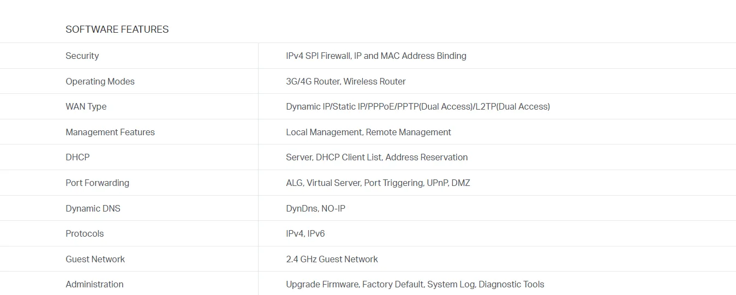Image resolution: width=736 pixels, height=295 pixels.
Task: Click the Management Features label
Action: [x=110, y=132]
